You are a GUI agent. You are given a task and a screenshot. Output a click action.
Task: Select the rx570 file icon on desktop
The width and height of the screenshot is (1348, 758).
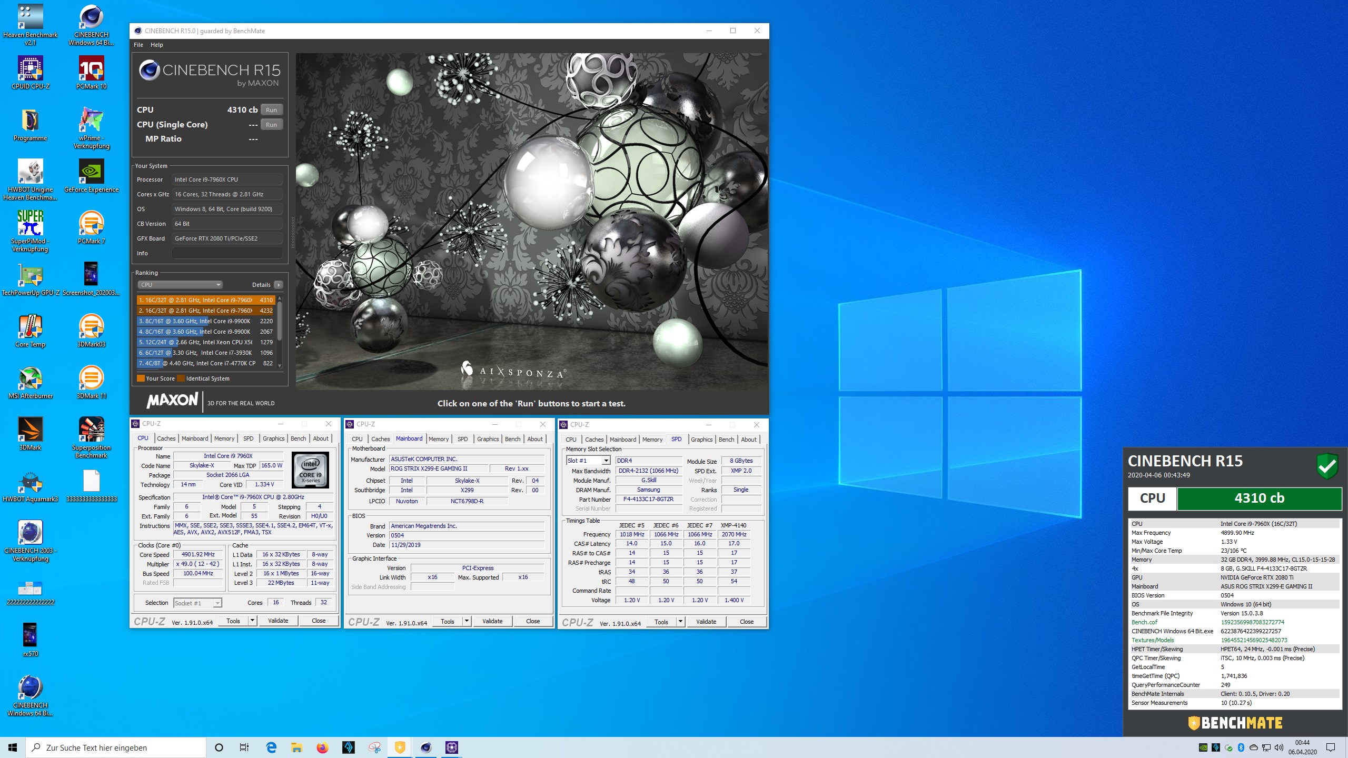click(30, 640)
